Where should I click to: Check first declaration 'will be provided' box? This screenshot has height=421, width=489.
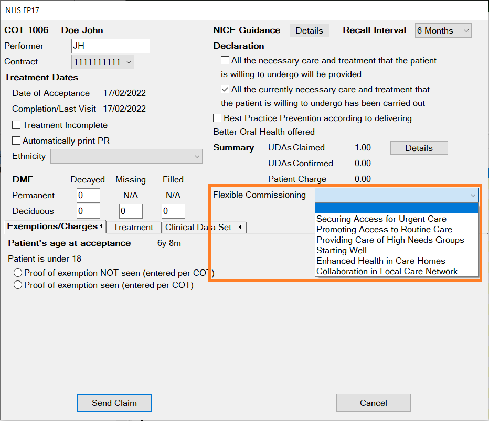[x=225, y=61]
